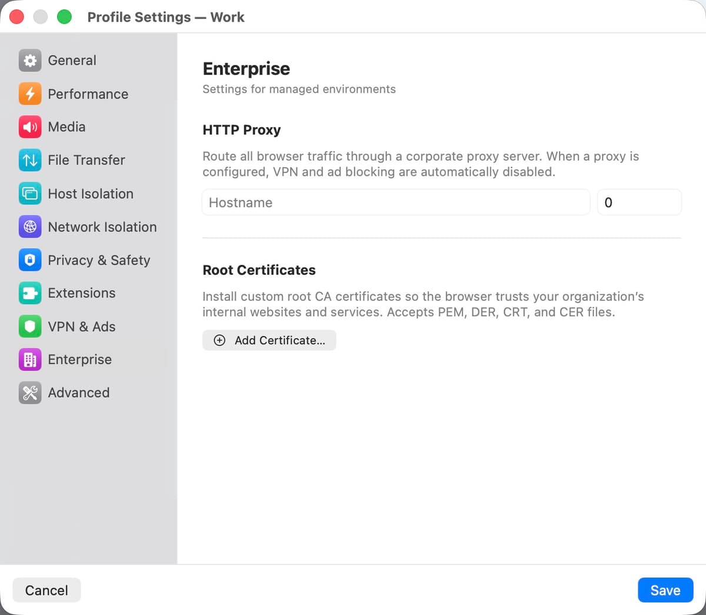706x615 pixels.
Task: Focus the proxy port field showing 0
Action: 640,202
